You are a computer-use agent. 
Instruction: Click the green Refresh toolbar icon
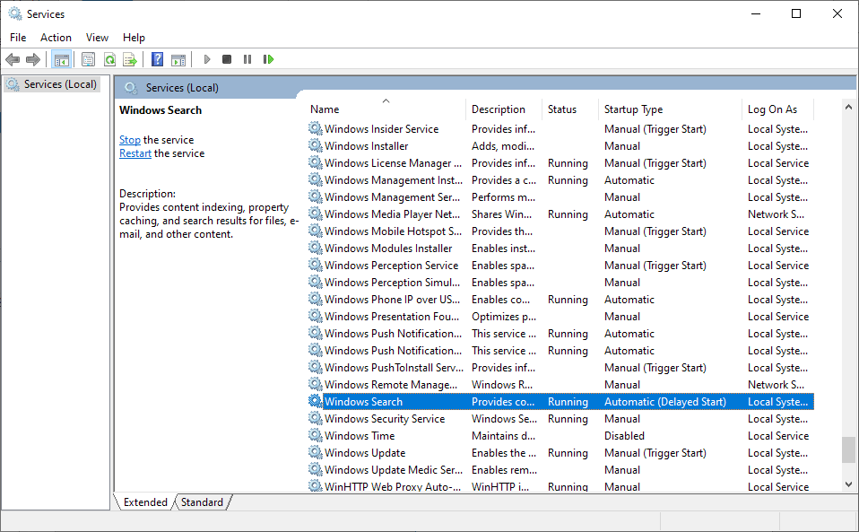[x=109, y=60]
